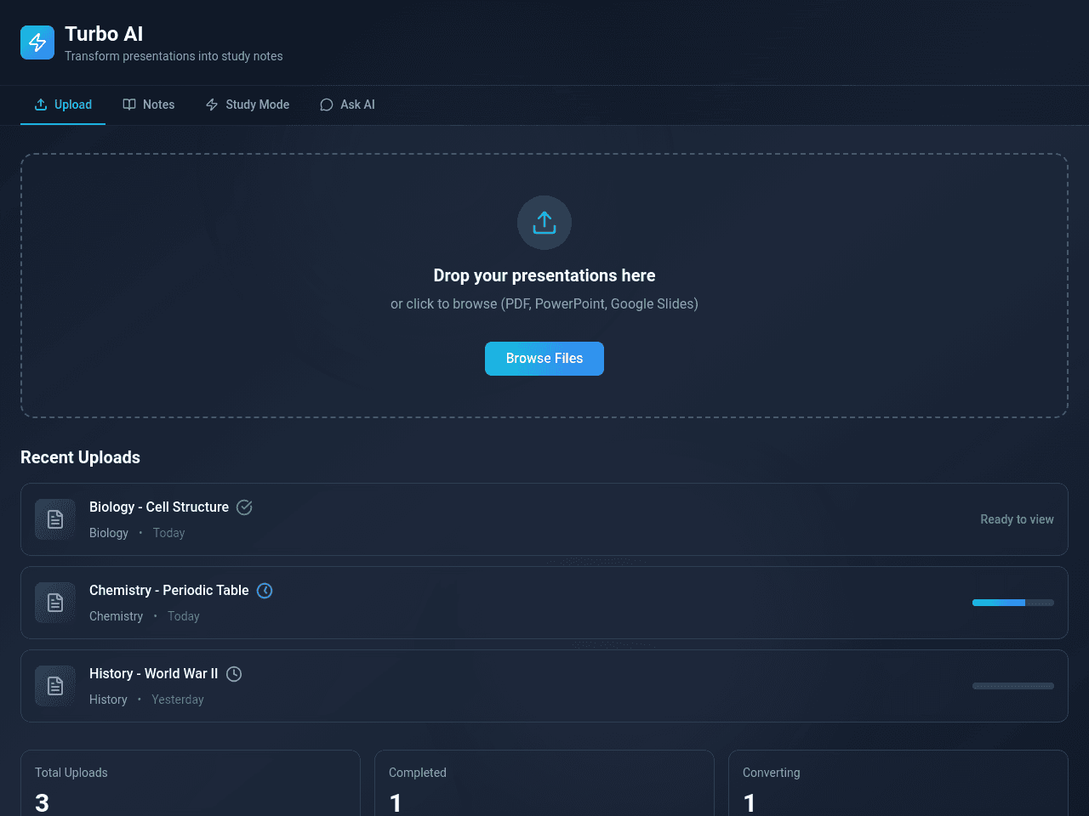
Task: Open the Ask AI tab
Action: click(347, 105)
